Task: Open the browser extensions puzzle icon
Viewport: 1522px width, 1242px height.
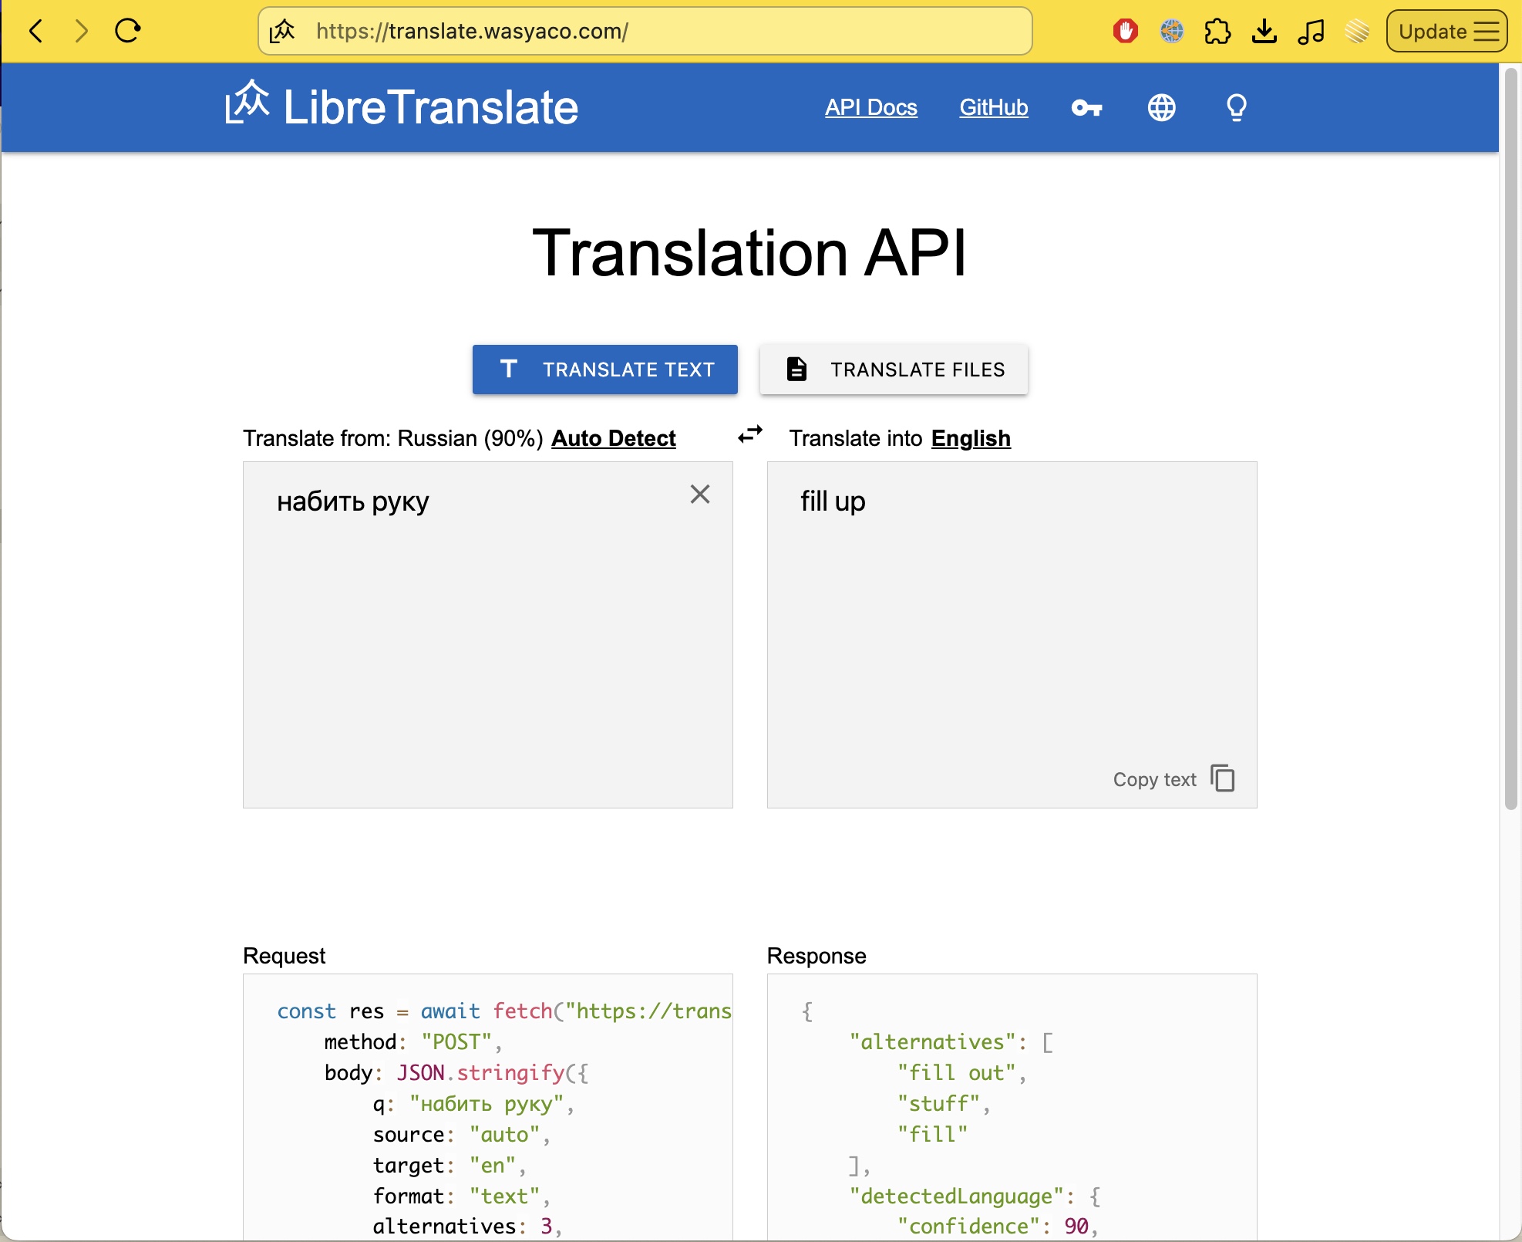Action: pyautogui.click(x=1217, y=32)
